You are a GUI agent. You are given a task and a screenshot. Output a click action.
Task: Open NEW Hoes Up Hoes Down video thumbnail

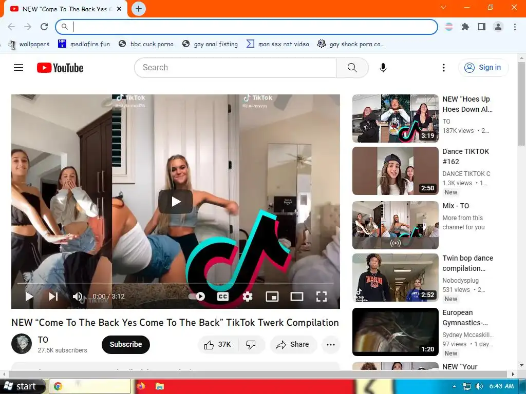[x=395, y=119]
